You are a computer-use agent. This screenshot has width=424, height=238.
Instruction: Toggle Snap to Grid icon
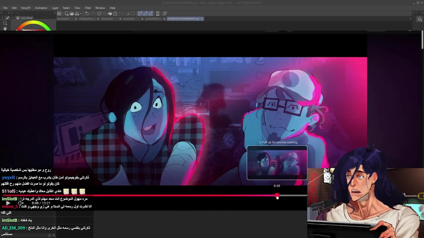click(x=151, y=14)
